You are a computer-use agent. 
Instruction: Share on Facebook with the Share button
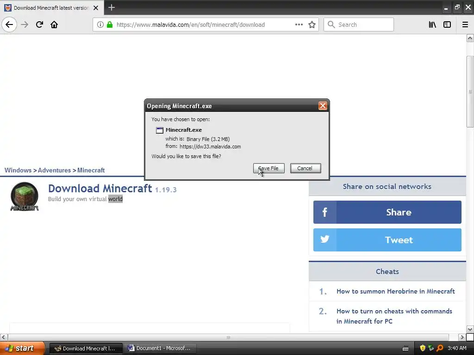[x=387, y=212]
